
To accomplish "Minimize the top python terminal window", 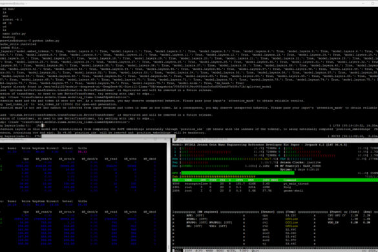I will [363, 3].
